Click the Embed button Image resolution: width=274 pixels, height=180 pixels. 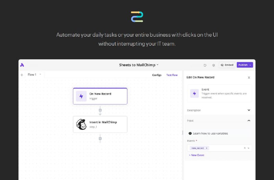pos(227,65)
